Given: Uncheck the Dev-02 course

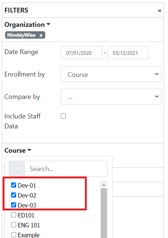Looking at the screenshot, I should (14, 195).
